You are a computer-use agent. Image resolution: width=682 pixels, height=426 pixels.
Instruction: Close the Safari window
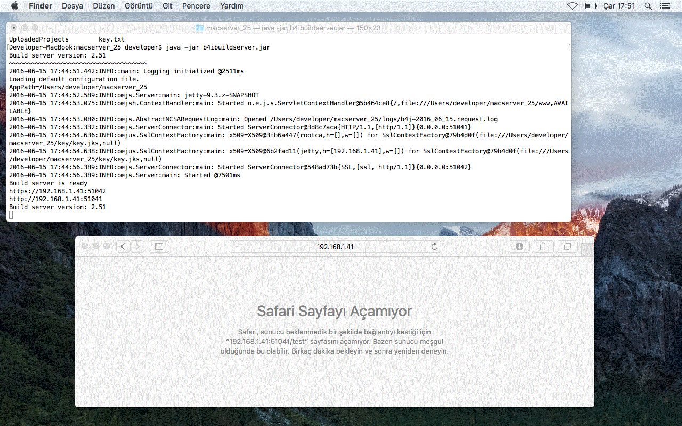point(85,246)
